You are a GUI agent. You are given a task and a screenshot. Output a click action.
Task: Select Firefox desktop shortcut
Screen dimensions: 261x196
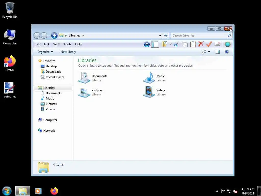[10, 63]
